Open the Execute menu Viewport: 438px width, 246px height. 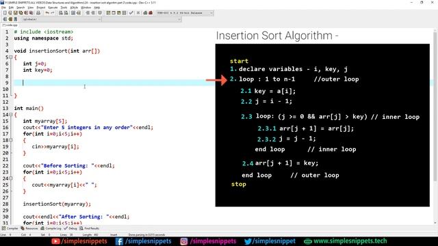point(53,8)
